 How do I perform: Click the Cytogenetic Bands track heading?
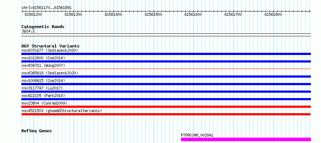click(x=43, y=27)
